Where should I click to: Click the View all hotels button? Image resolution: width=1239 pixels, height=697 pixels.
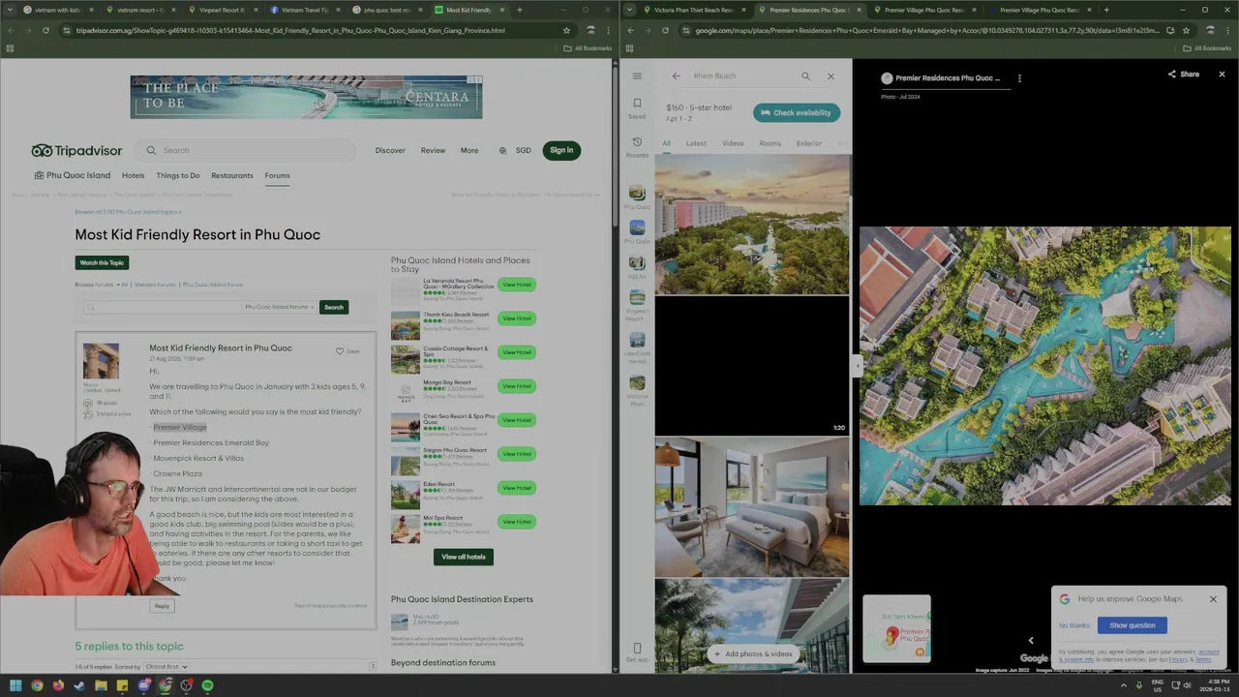tap(464, 557)
